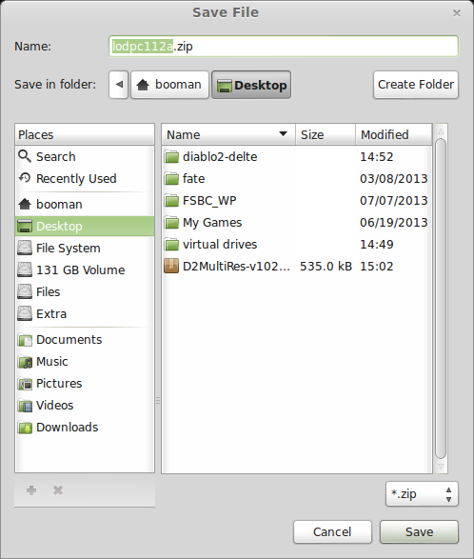
Task: Open Recently Used from the clock icon
Action: pyautogui.click(x=25, y=178)
